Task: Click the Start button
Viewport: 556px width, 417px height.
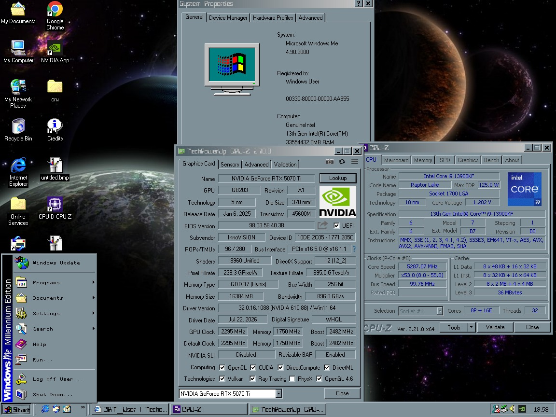Action: point(16,410)
